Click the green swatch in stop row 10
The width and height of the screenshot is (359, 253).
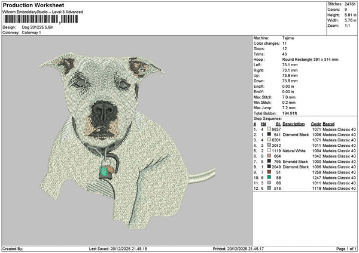pyautogui.click(x=269, y=177)
